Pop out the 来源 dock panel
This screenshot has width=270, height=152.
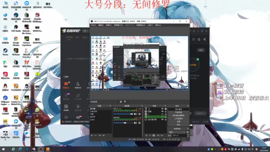pos(165,106)
